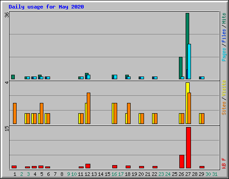Click the orange Sites bar for day 29
Screen dimensions: 229x179
(x=203, y=119)
